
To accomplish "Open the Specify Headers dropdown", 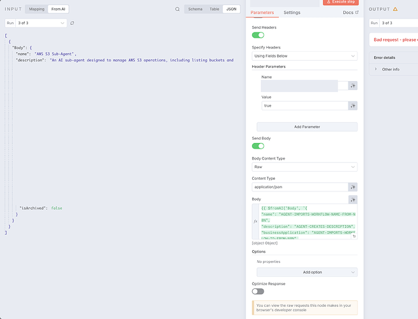I will coord(304,56).
